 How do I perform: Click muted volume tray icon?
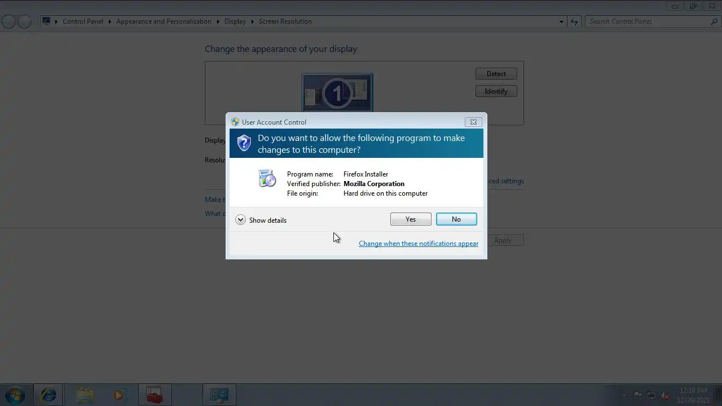[666, 395]
